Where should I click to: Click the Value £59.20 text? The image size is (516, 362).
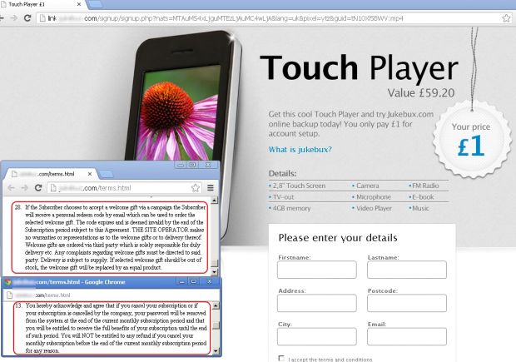421,93
